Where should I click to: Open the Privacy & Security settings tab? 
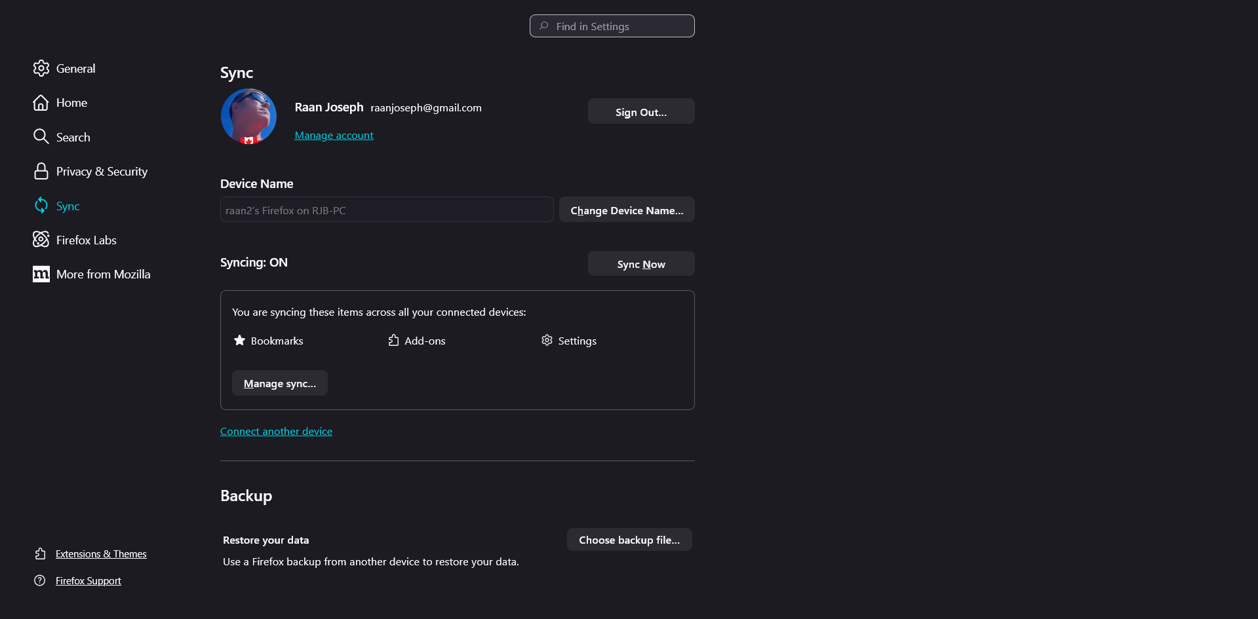click(x=102, y=172)
